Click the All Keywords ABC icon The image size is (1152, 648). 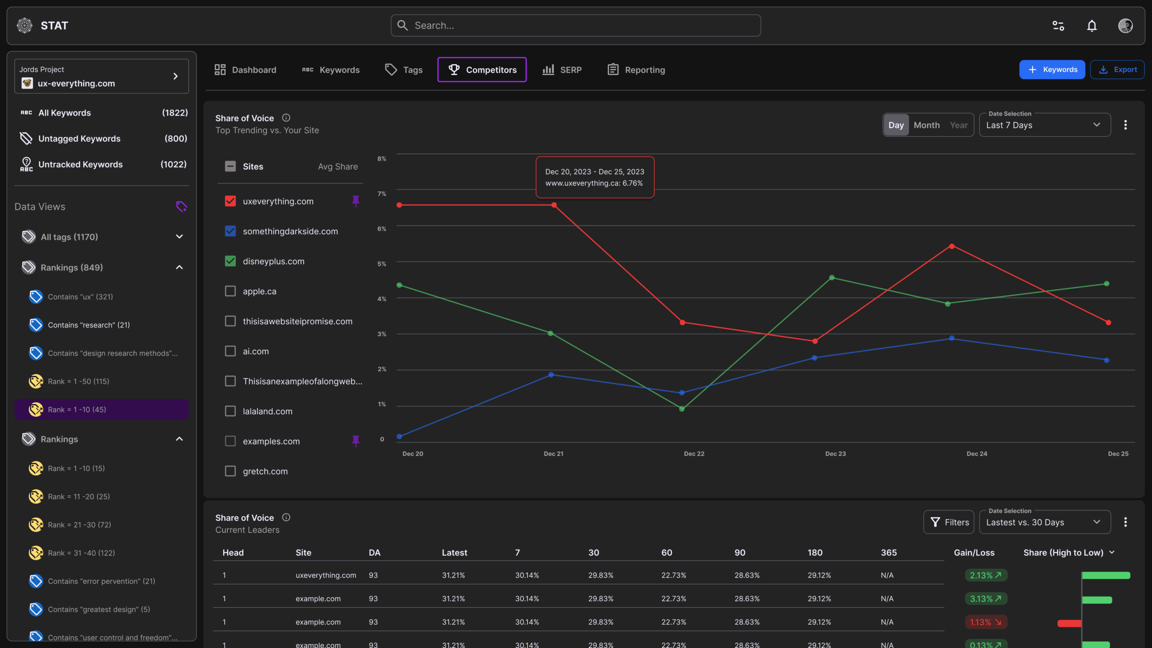pos(26,112)
